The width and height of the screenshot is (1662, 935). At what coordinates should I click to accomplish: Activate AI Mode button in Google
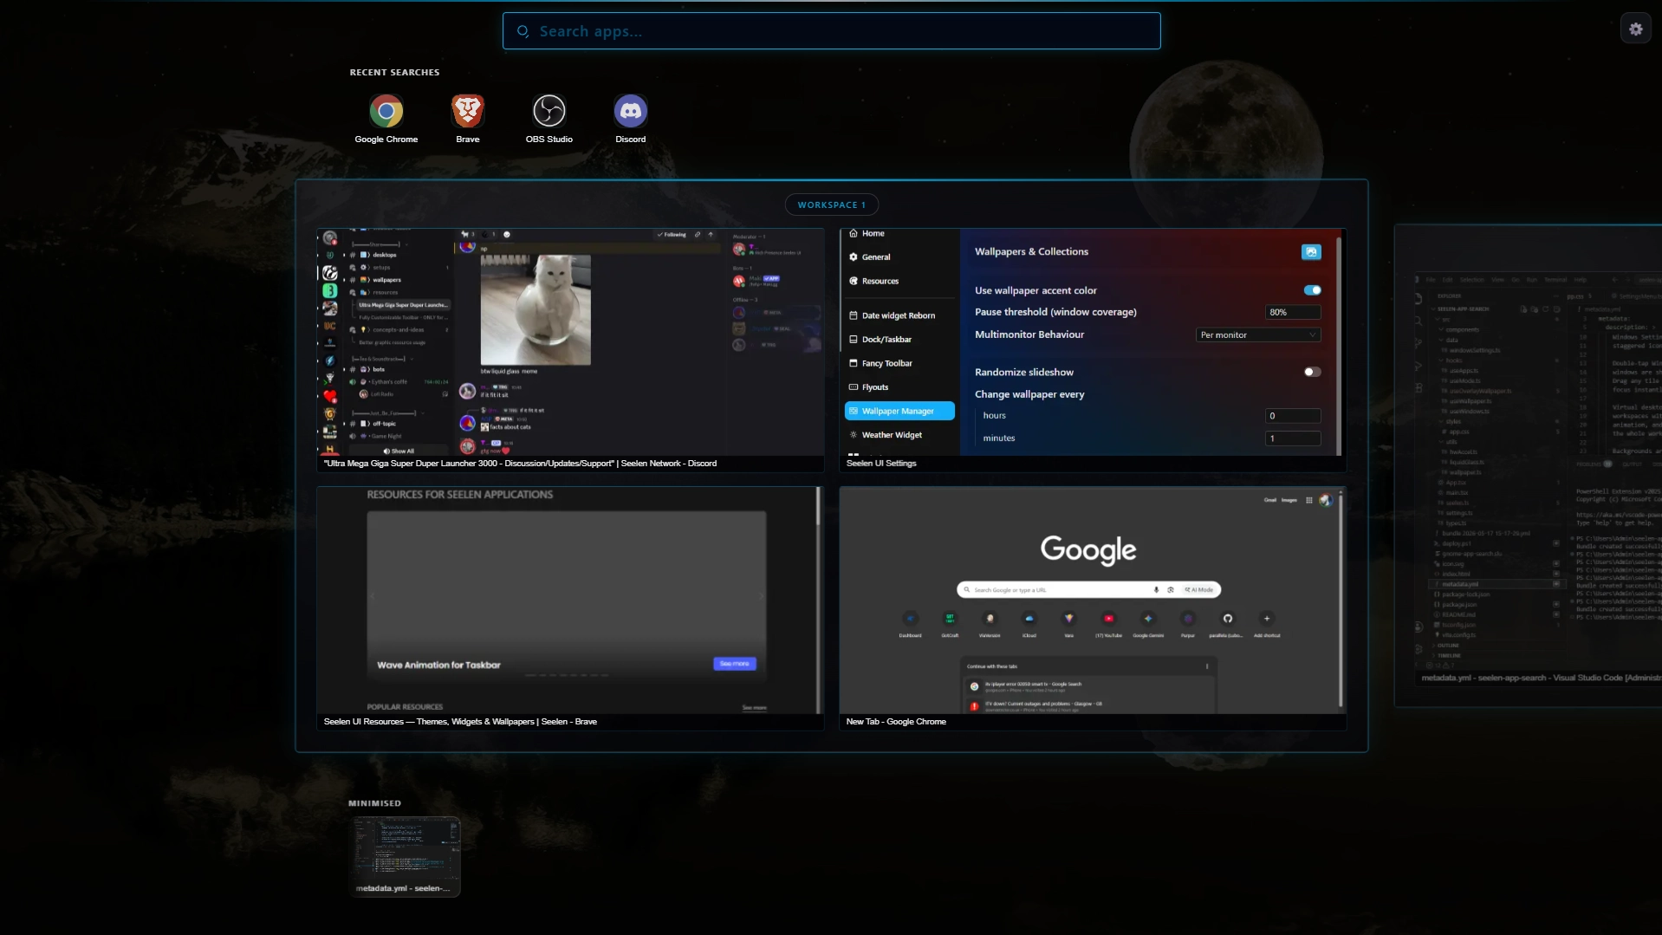point(1199,590)
